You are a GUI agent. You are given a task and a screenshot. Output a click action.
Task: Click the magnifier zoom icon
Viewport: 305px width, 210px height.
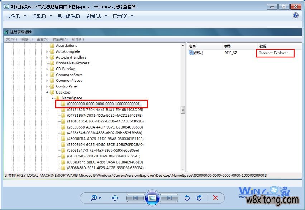pos(94,198)
